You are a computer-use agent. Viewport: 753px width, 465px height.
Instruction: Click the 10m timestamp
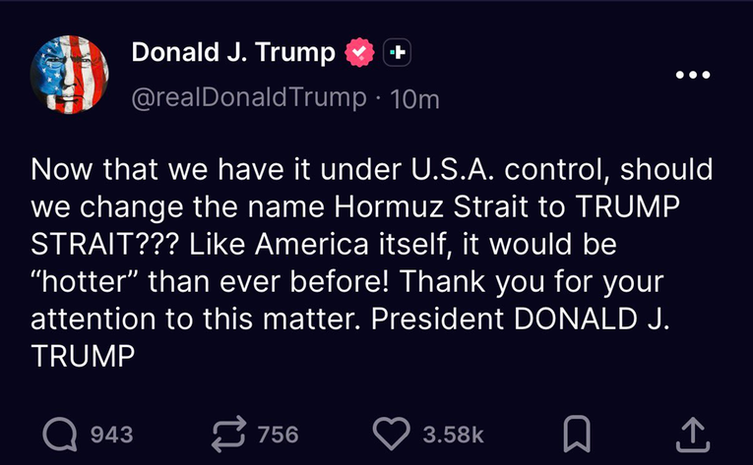(x=414, y=99)
